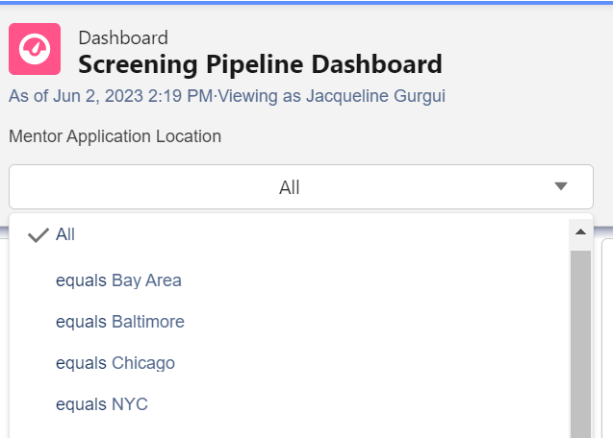Viewport: 613px width, 438px height.
Task: Click the pink dashboard gauge icon
Action: 35,49
